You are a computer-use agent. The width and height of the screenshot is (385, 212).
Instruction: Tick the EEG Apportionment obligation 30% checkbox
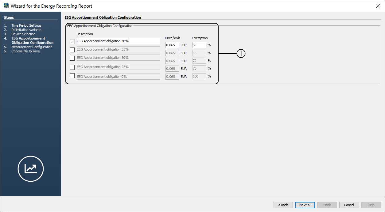(x=72, y=58)
